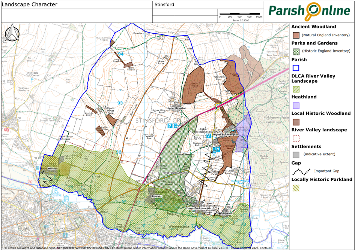Click the Crown copyright notice below the map
This screenshot has width=355, height=250.
pos(138,248)
